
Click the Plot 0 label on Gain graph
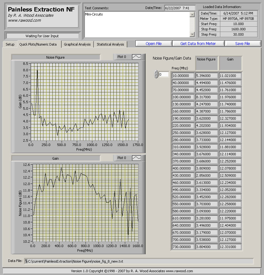click(x=122, y=158)
